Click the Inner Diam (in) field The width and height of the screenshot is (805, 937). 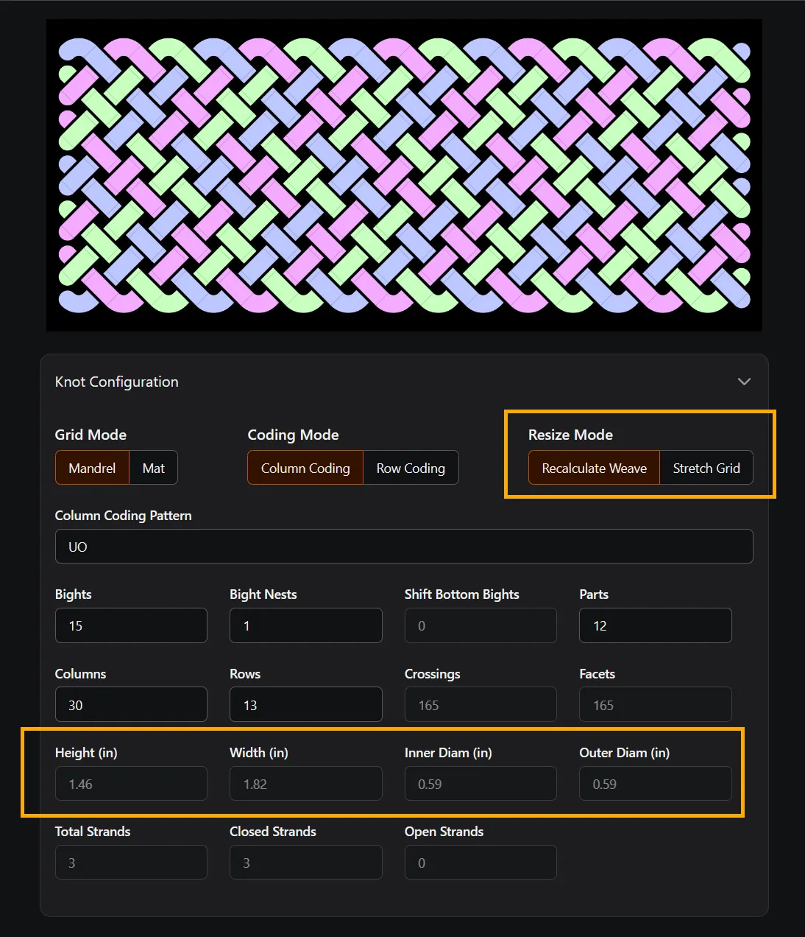pyautogui.click(x=480, y=784)
